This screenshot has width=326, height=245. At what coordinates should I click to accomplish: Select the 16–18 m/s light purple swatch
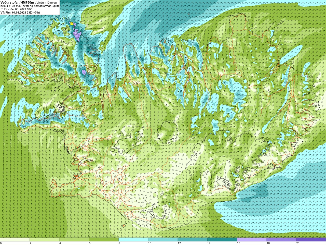(252, 240)
